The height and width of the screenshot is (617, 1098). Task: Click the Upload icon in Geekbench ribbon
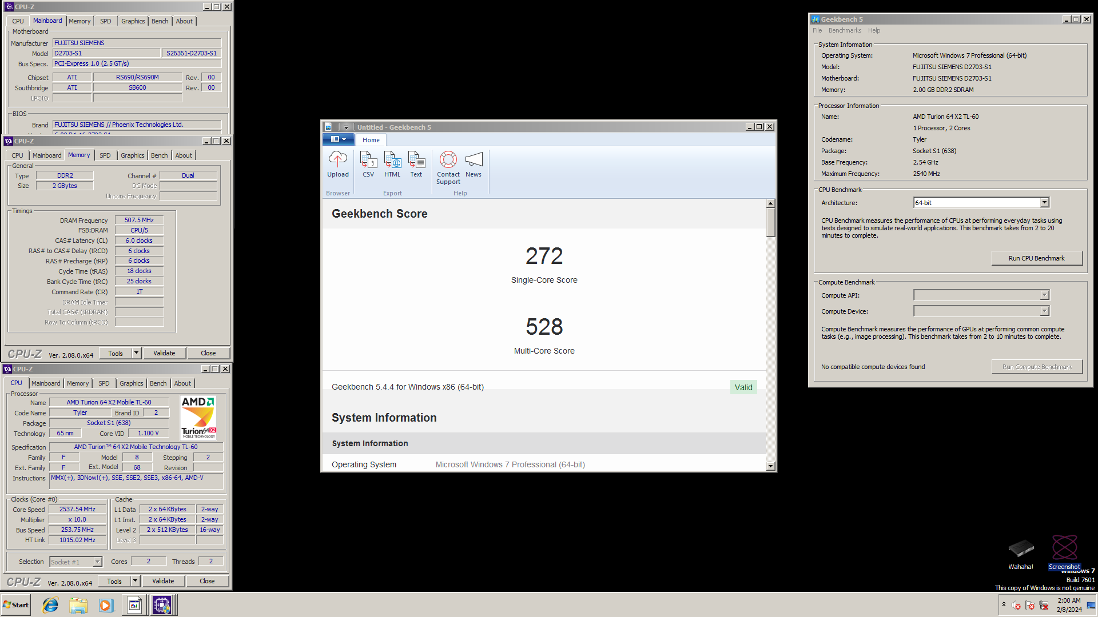(337, 165)
